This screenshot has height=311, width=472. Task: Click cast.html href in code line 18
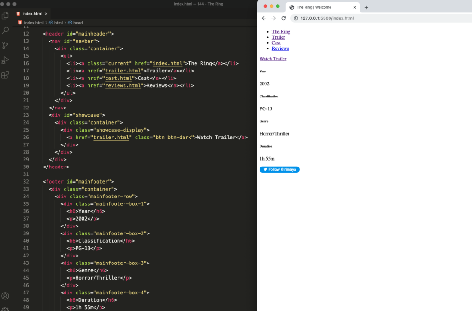pyautogui.click(x=118, y=78)
